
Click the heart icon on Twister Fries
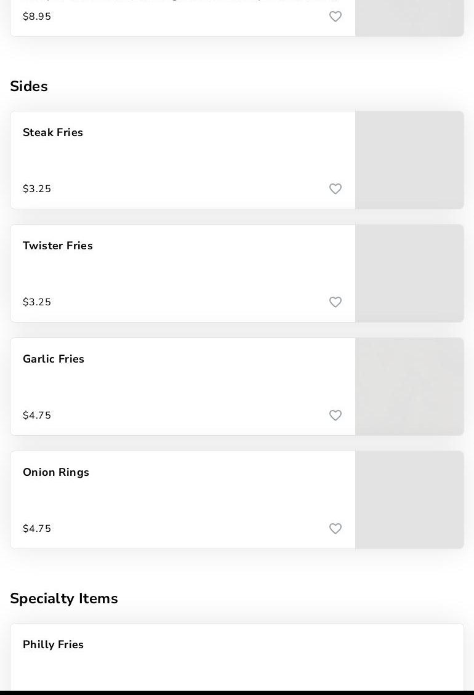[x=335, y=302]
